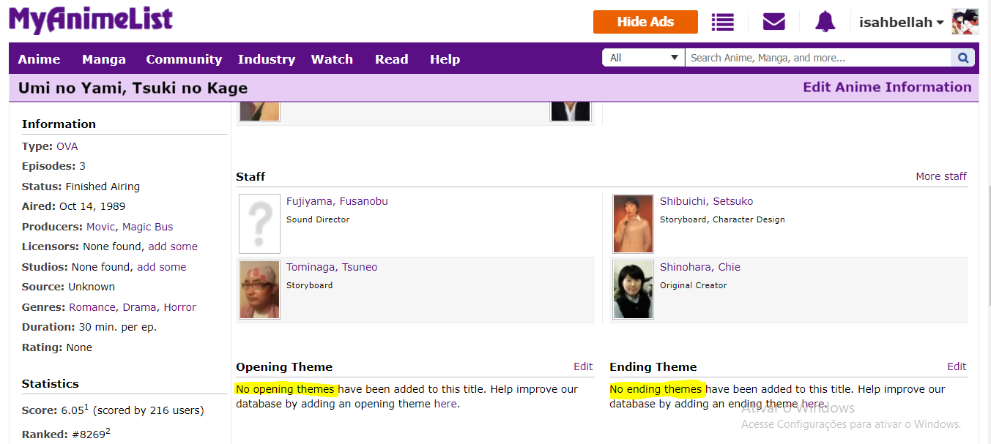Open notifications bell icon
991x444 pixels.
pos(825,22)
